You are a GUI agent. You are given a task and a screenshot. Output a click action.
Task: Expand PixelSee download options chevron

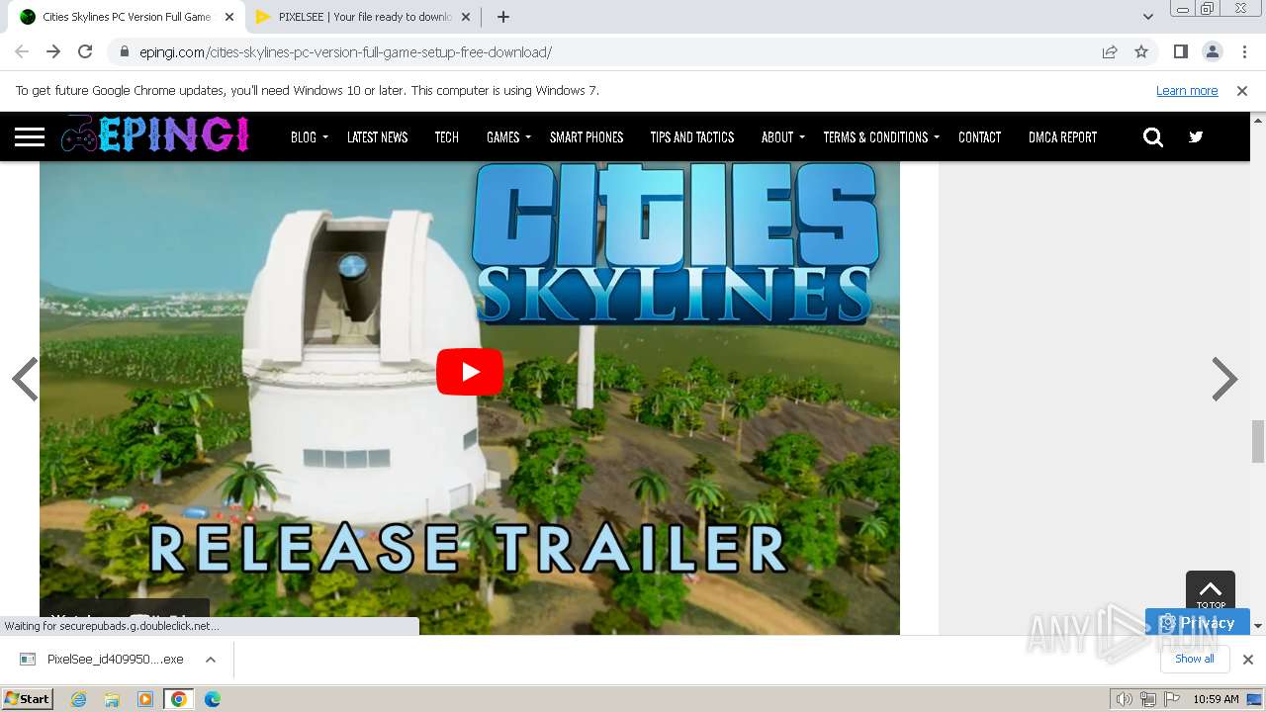(211, 660)
